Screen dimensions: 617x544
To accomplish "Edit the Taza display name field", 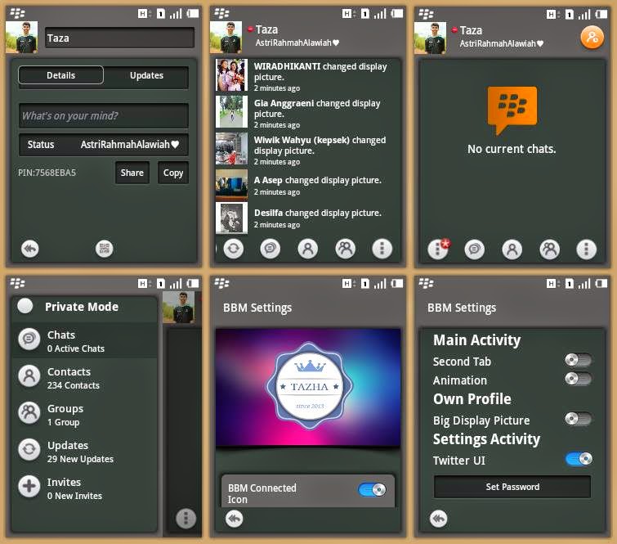I will 119,38.
